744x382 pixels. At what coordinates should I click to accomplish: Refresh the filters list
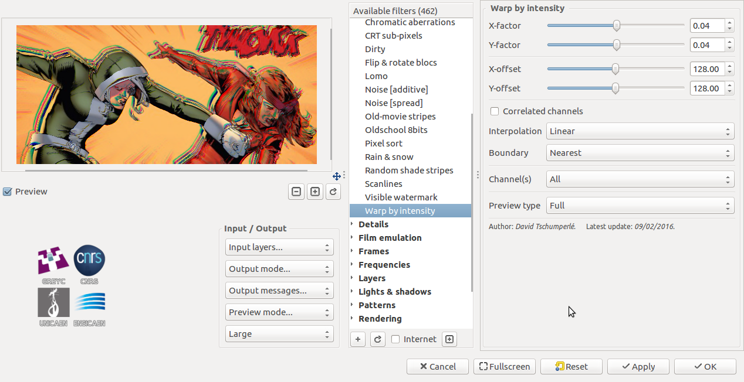[378, 339]
